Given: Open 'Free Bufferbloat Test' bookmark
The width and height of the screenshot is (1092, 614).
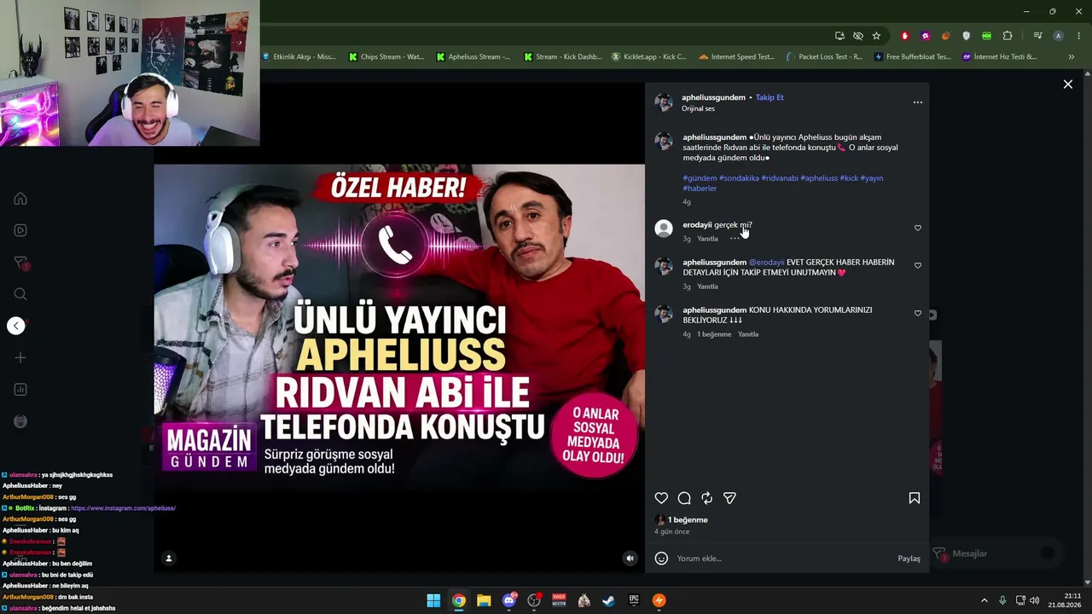Looking at the screenshot, I should pyautogui.click(x=912, y=57).
